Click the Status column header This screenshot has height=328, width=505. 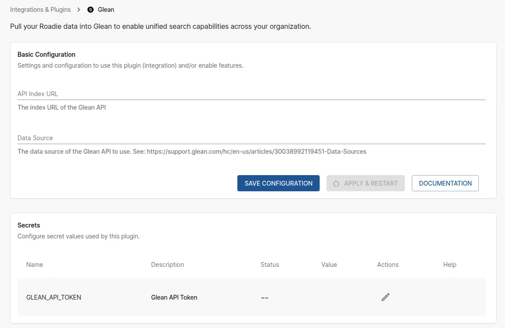click(x=270, y=264)
